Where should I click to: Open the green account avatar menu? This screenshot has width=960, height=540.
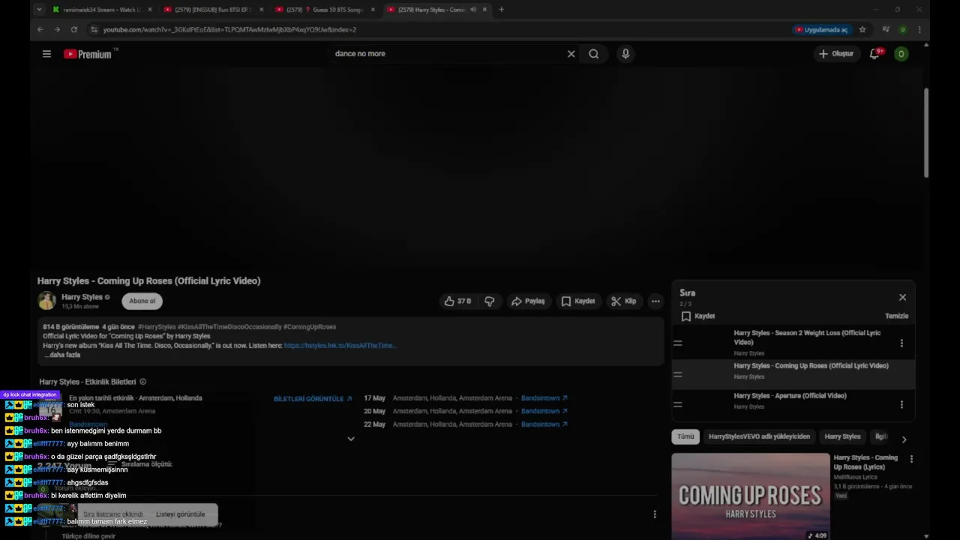(901, 54)
